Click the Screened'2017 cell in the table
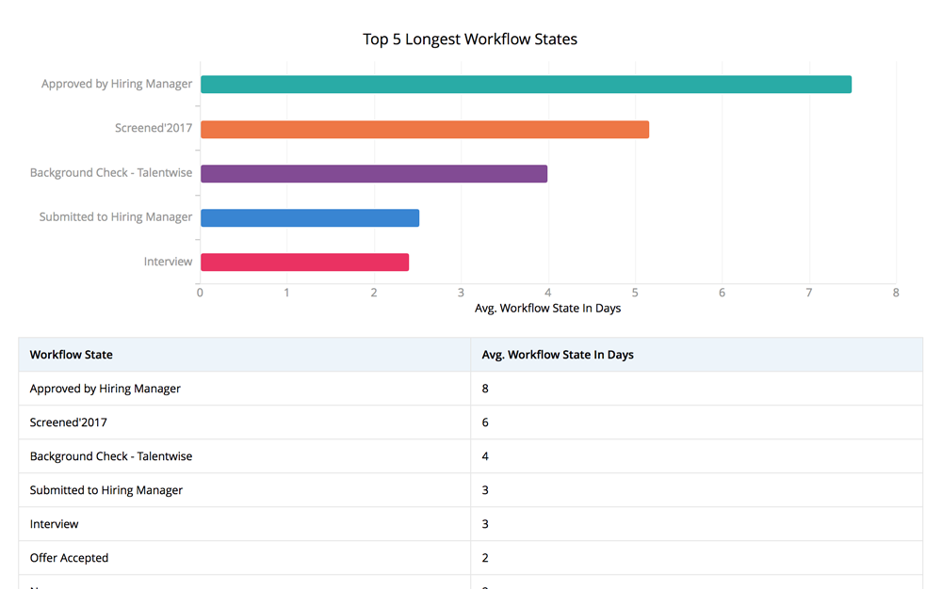Viewport: 942px width, 589px height. click(x=69, y=422)
